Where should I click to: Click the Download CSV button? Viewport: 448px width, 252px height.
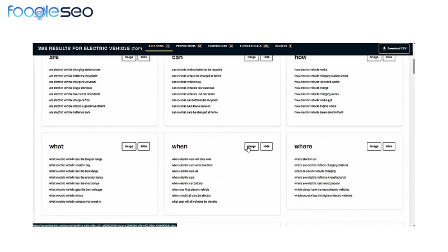[x=394, y=49]
